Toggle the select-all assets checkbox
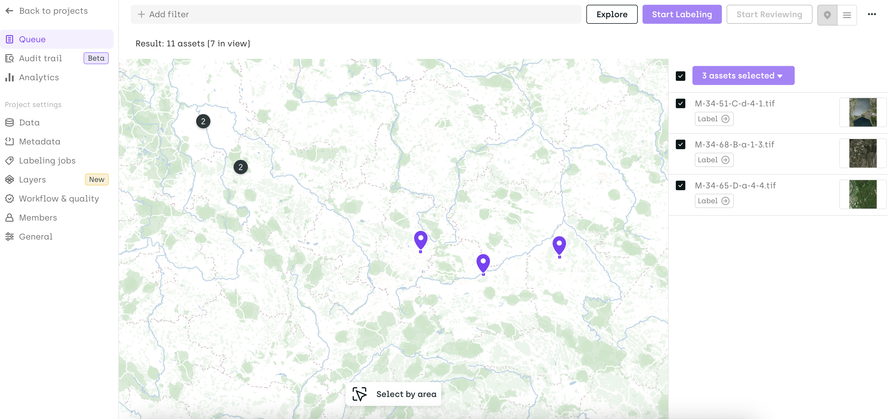The width and height of the screenshot is (888, 419). coord(680,76)
